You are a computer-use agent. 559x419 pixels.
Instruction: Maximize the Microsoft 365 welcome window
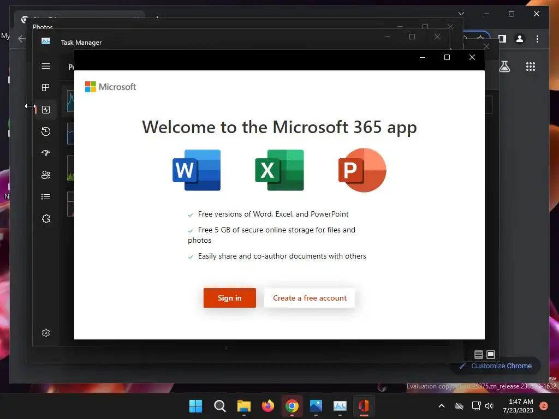(447, 57)
